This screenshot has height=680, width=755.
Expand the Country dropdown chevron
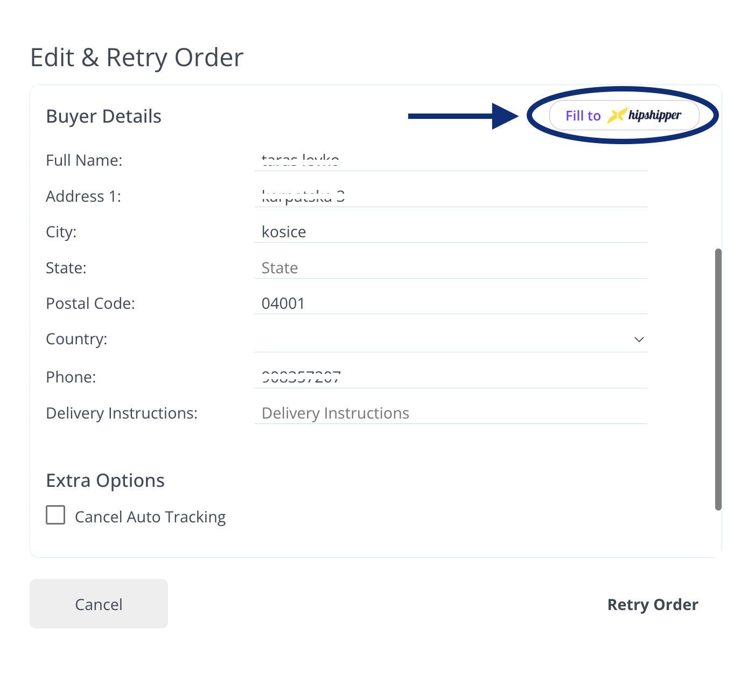639,339
